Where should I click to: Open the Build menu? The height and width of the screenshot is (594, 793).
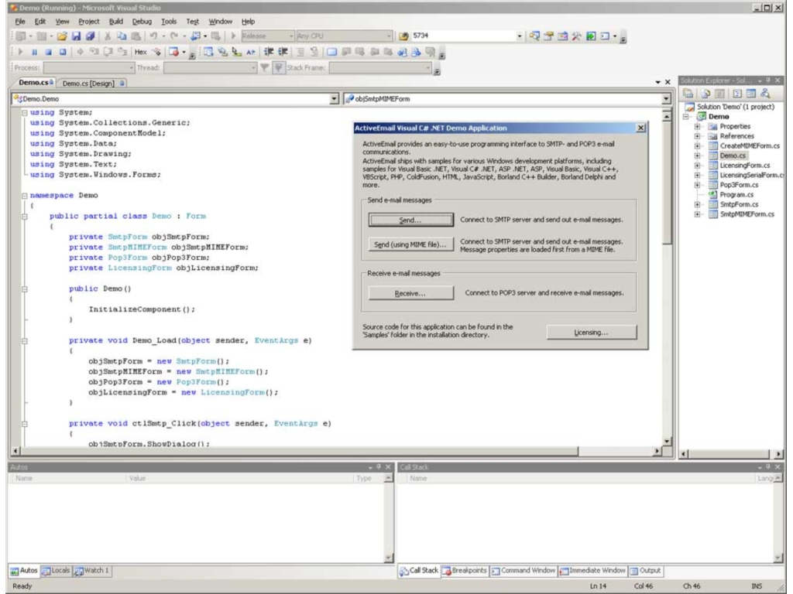pyautogui.click(x=116, y=22)
